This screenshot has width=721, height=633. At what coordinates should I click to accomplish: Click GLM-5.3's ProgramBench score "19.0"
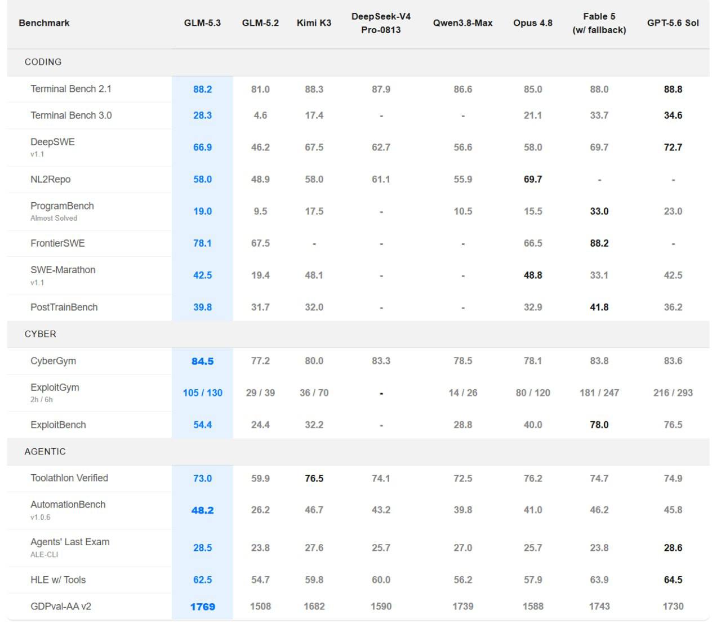tap(202, 212)
